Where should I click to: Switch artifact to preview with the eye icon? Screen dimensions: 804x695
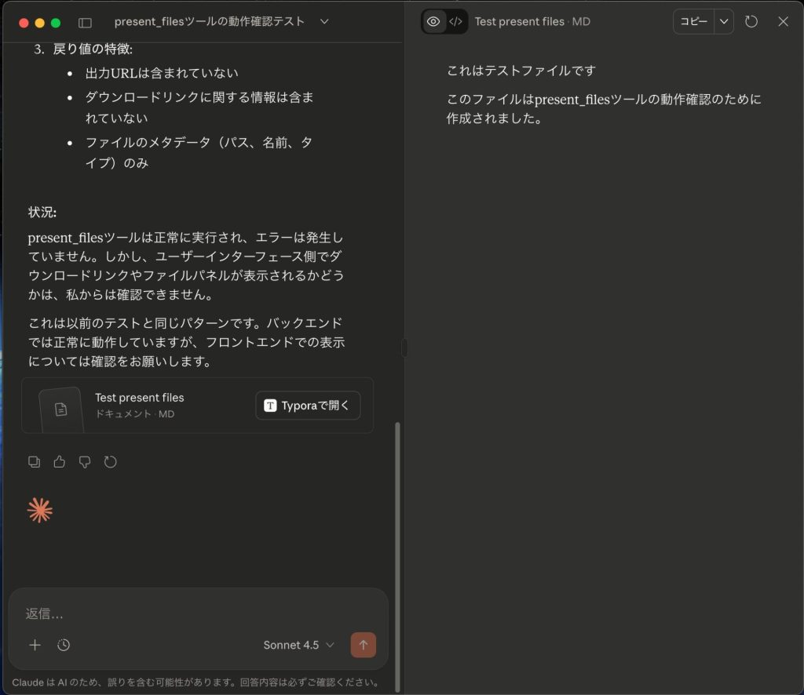pyautogui.click(x=433, y=21)
